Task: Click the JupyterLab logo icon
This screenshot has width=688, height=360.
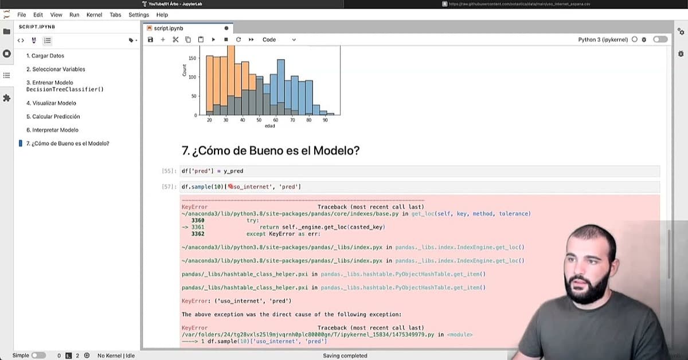Action: pyautogui.click(x=7, y=14)
